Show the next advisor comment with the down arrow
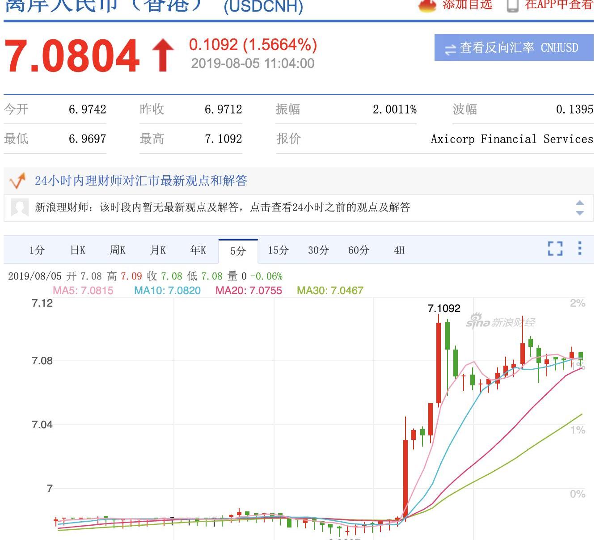This screenshot has height=540, width=608. click(x=580, y=213)
